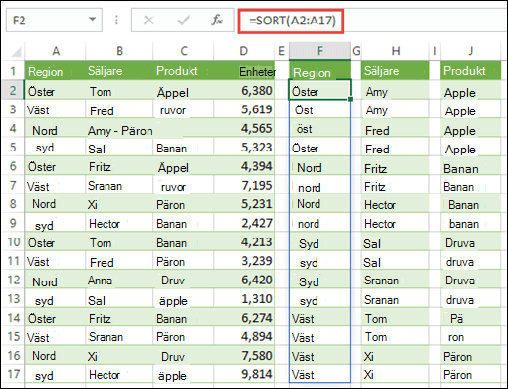Click the fill handle of cell F2
508x389 pixels.
point(350,99)
